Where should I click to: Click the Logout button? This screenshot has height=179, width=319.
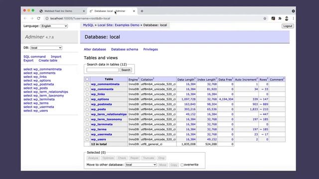pyautogui.click(x=288, y=26)
